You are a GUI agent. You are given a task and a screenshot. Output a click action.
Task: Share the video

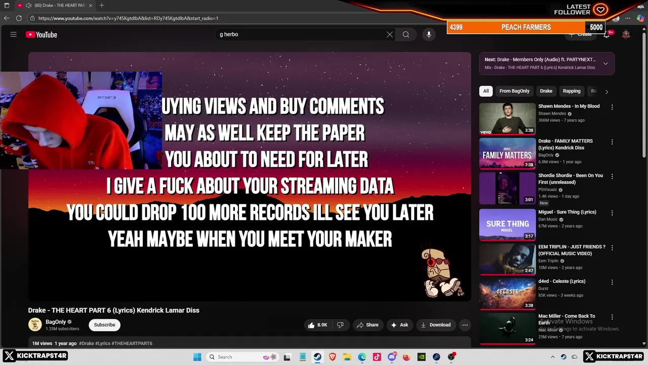pyautogui.click(x=368, y=325)
